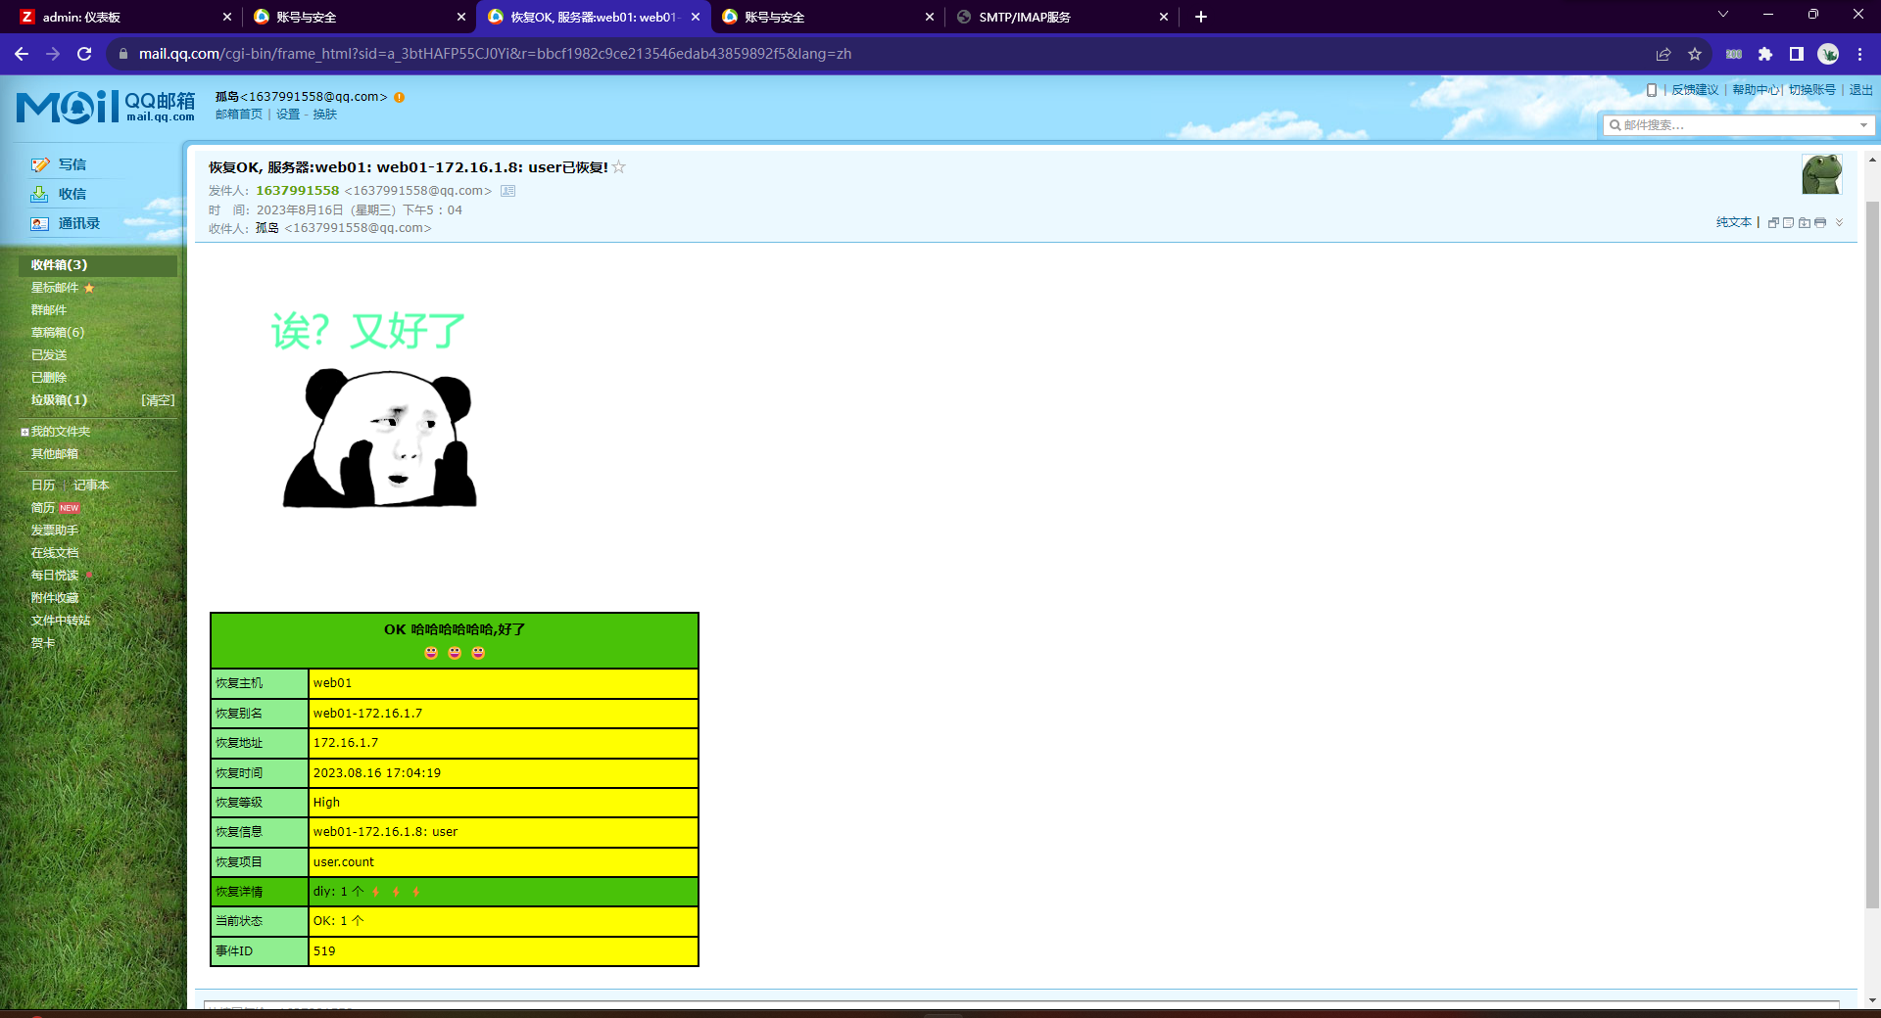Open the browser extensions puzzle icon
This screenshot has width=1881, height=1018.
click(1765, 54)
